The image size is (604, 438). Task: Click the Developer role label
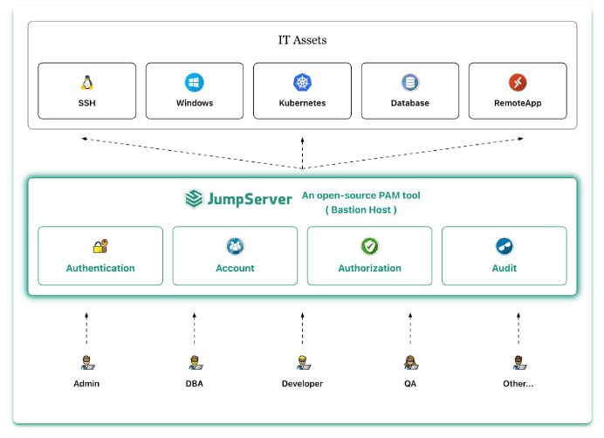point(302,384)
